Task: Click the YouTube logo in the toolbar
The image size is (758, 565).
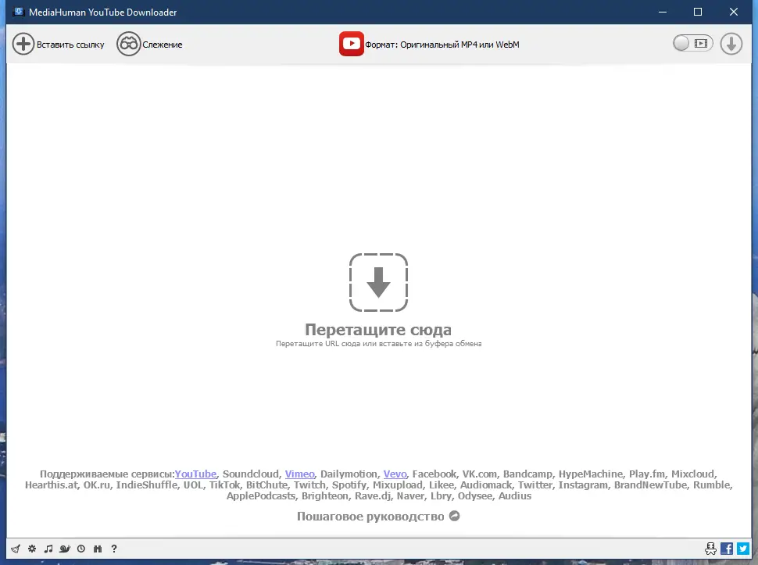Action: tap(352, 44)
